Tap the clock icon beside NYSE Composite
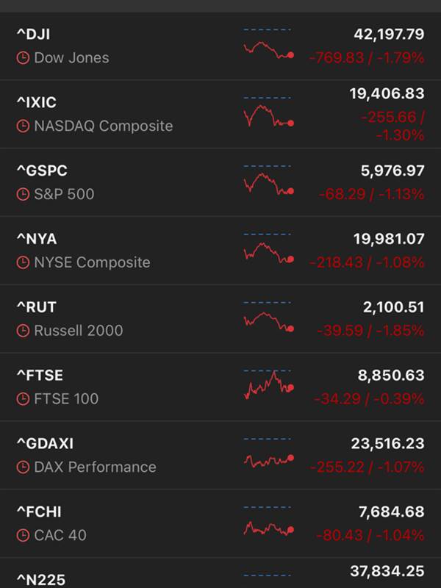441x588 pixels. click(x=23, y=262)
